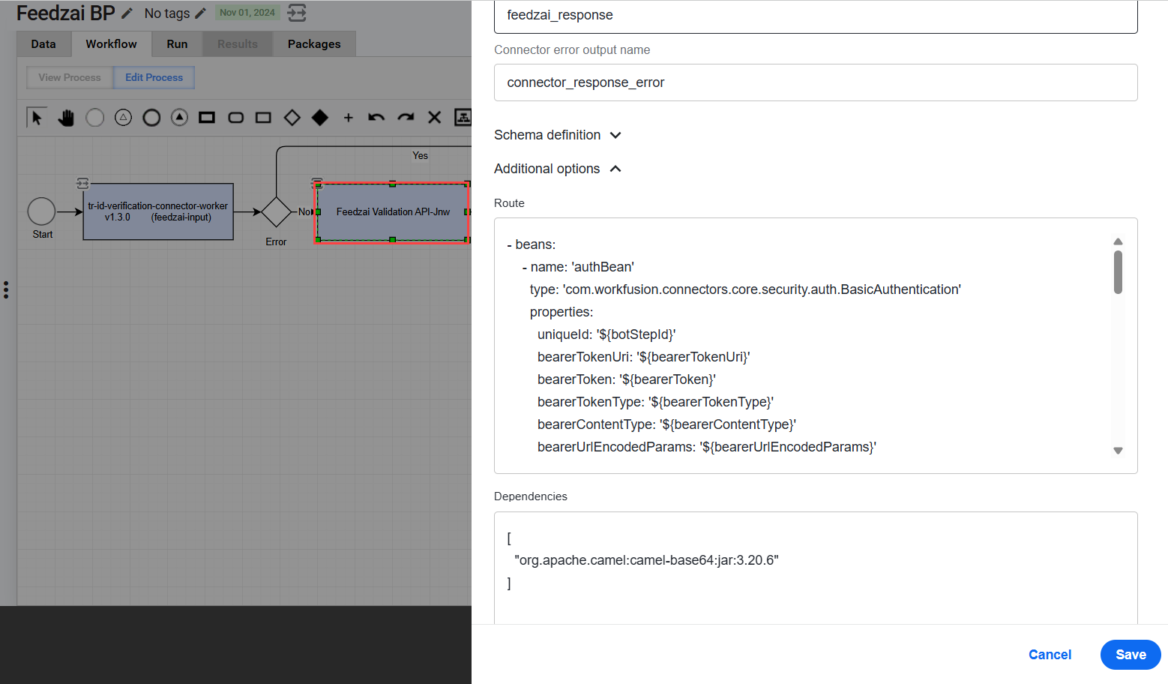Image resolution: width=1168 pixels, height=684 pixels.
Task: Pick the thin-bordered rectangle shape
Action: 263,118
